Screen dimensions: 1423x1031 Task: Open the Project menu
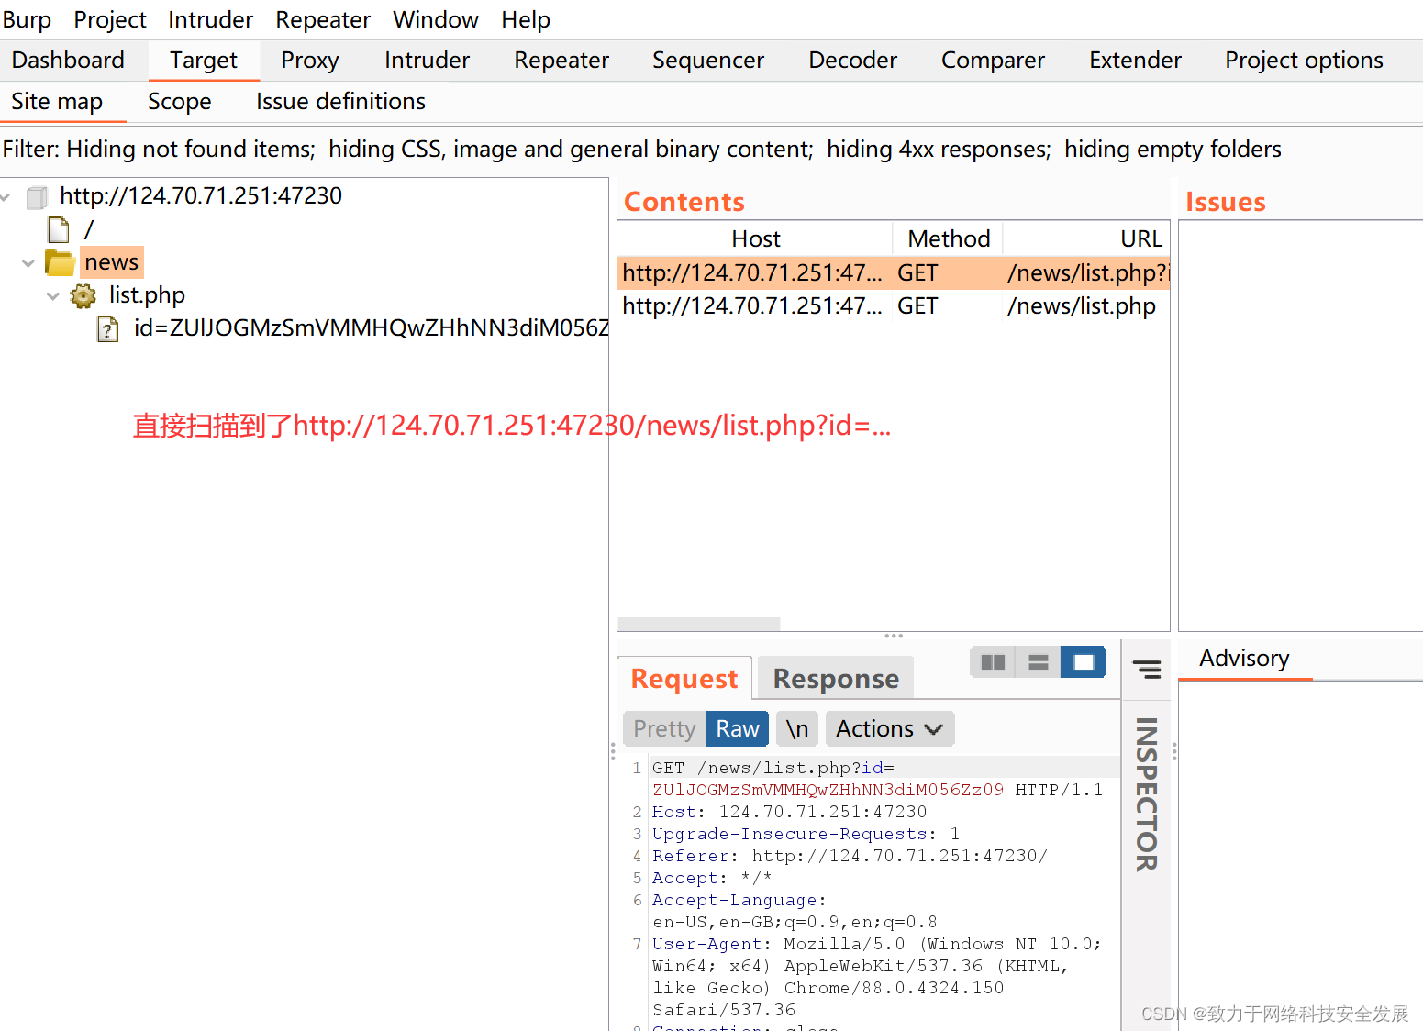[x=110, y=19]
